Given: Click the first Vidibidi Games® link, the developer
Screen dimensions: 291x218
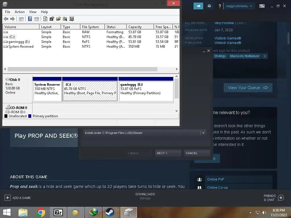Looking at the screenshot, I should click(x=228, y=38).
